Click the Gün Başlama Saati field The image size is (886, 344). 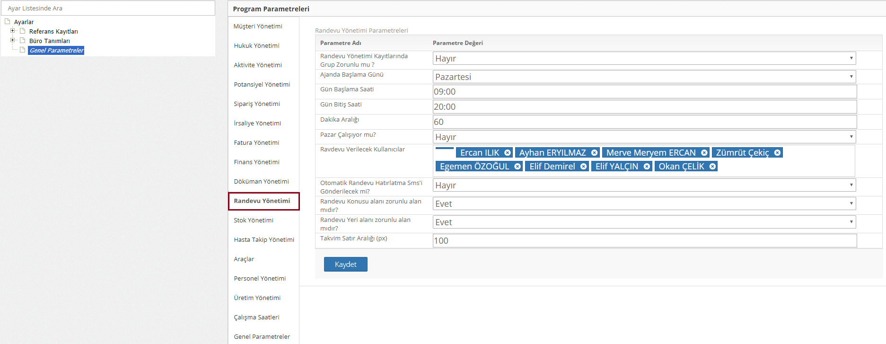click(x=644, y=92)
